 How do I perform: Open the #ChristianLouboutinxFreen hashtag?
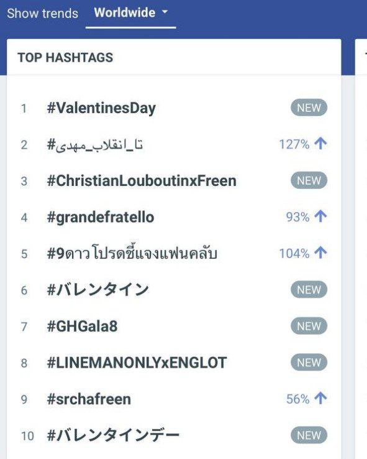point(142,181)
